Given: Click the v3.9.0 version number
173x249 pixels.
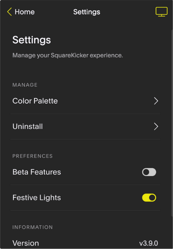Looking at the screenshot, I should tap(149, 243).
